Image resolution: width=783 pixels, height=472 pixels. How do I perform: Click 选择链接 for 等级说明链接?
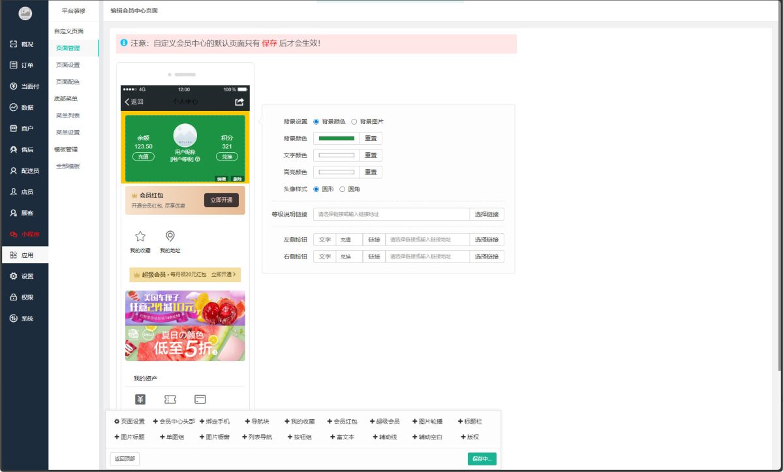coord(487,214)
